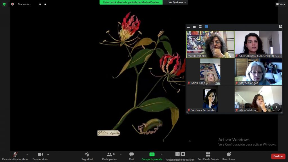The width and height of the screenshot is (288, 162).
Task: Select Marina Penhos video thumbnail
Action: (x=210, y=44)
